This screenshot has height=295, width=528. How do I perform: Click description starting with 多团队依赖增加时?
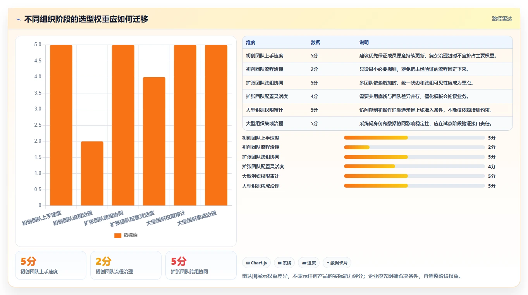click(416, 83)
